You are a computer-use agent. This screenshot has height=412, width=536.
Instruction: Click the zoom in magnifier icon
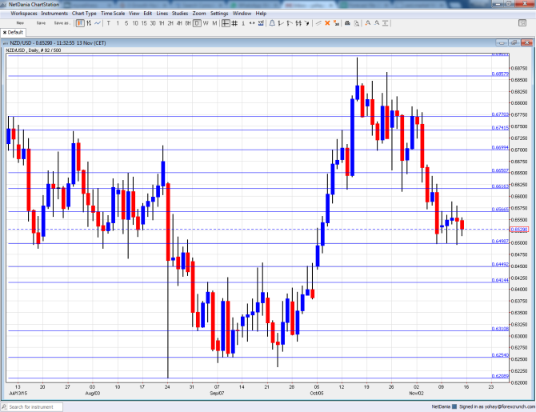(368, 23)
